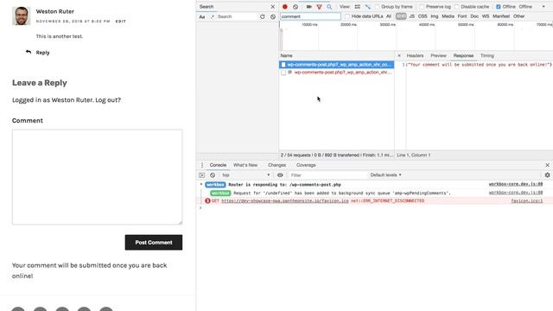The width and height of the screenshot is (553, 311).
Task: Show the console sidebar
Action: point(201,175)
